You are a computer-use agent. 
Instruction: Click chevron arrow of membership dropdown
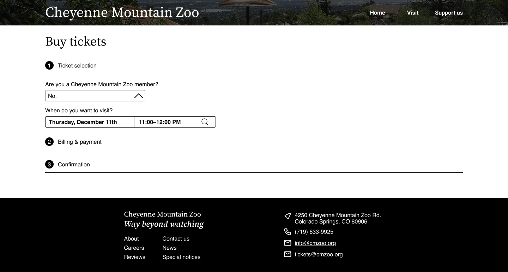click(x=139, y=96)
